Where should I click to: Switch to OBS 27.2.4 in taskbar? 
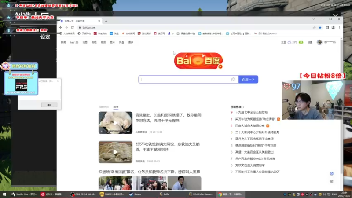[x=83, y=194]
